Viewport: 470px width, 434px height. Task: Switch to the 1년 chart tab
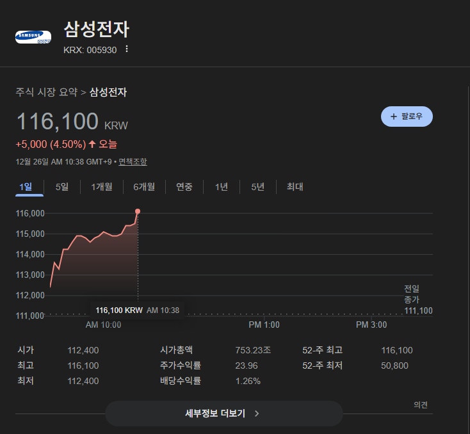pos(222,187)
